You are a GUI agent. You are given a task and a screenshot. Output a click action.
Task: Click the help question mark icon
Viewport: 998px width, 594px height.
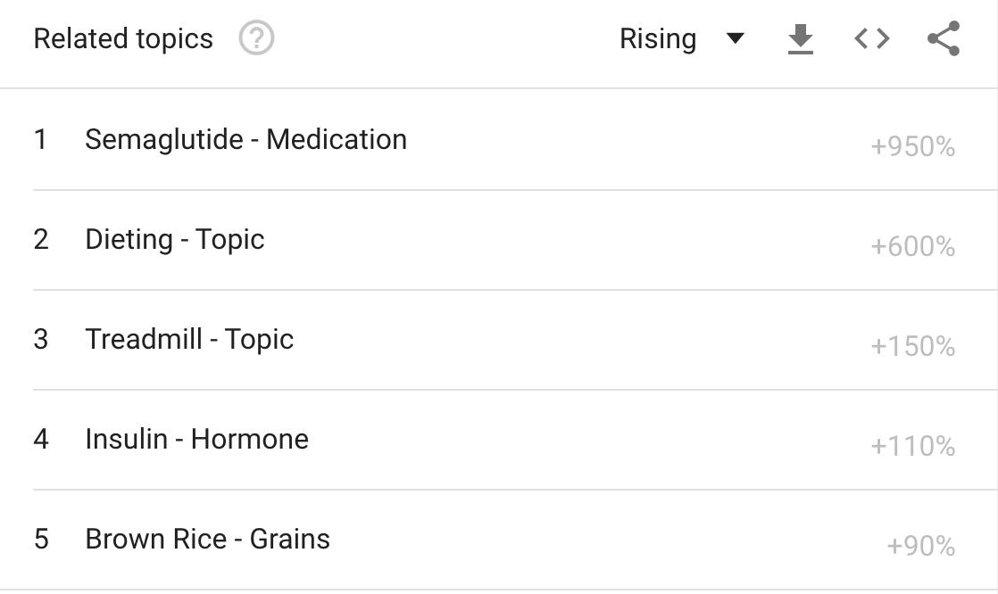pyautogui.click(x=257, y=38)
